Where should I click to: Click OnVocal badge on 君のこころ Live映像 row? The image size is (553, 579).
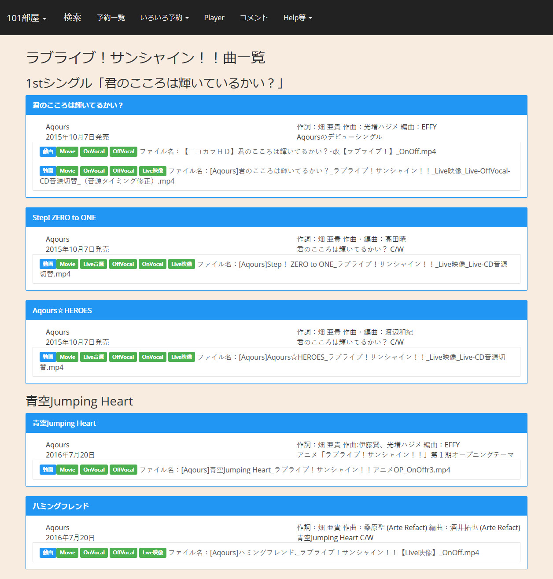(x=94, y=171)
